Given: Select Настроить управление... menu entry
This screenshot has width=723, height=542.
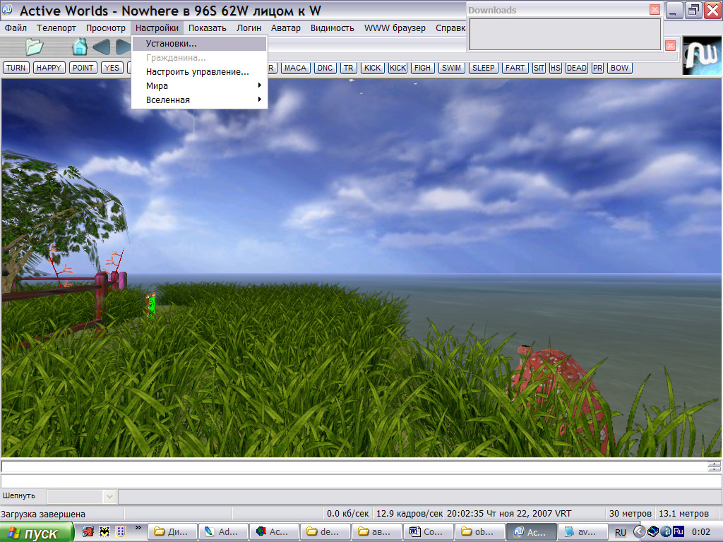Looking at the screenshot, I should [x=199, y=72].
